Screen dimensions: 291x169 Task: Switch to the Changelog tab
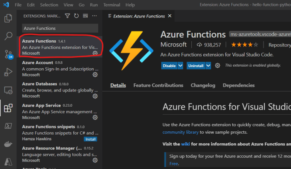pyautogui.click(x=203, y=85)
